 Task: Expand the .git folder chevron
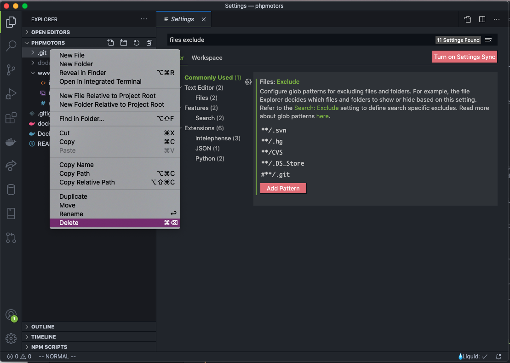click(33, 52)
